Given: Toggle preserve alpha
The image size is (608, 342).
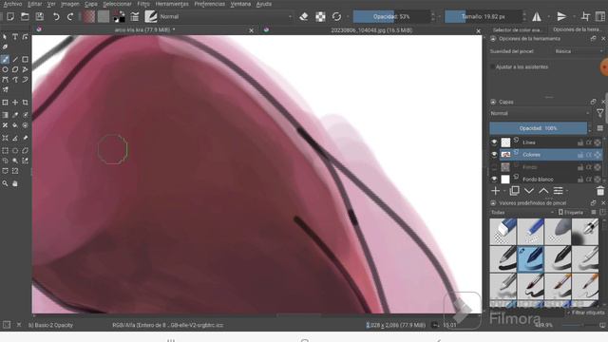Looking at the screenshot, I should (320, 17).
